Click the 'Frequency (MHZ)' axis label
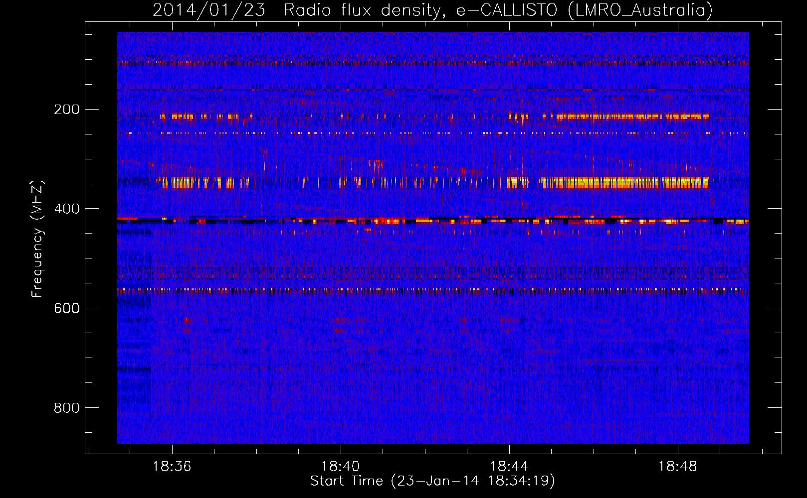Screen dimensions: 807x498 (x=37, y=239)
